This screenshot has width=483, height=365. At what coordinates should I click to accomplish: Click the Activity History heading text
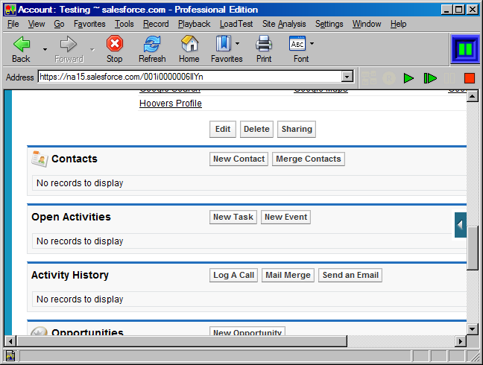pos(70,275)
